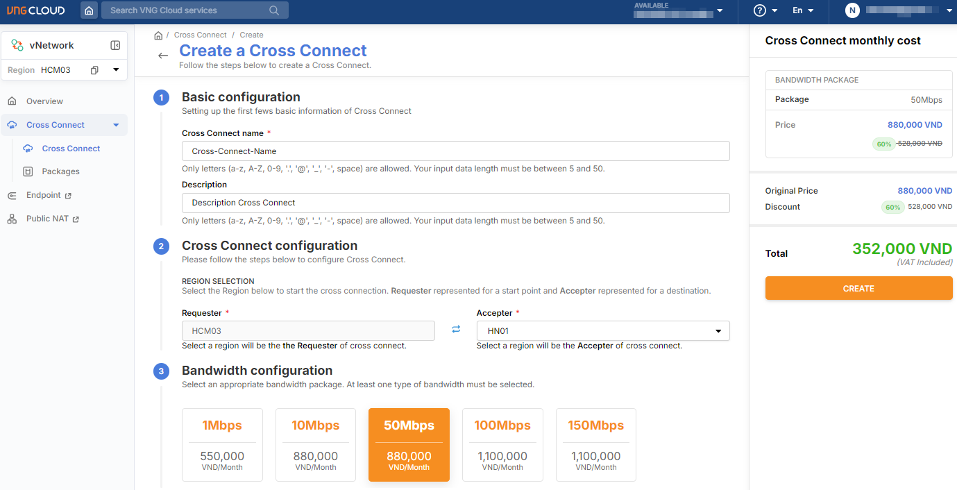Go to Overview in the sidebar
The width and height of the screenshot is (957, 490).
[x=44, y=101]
